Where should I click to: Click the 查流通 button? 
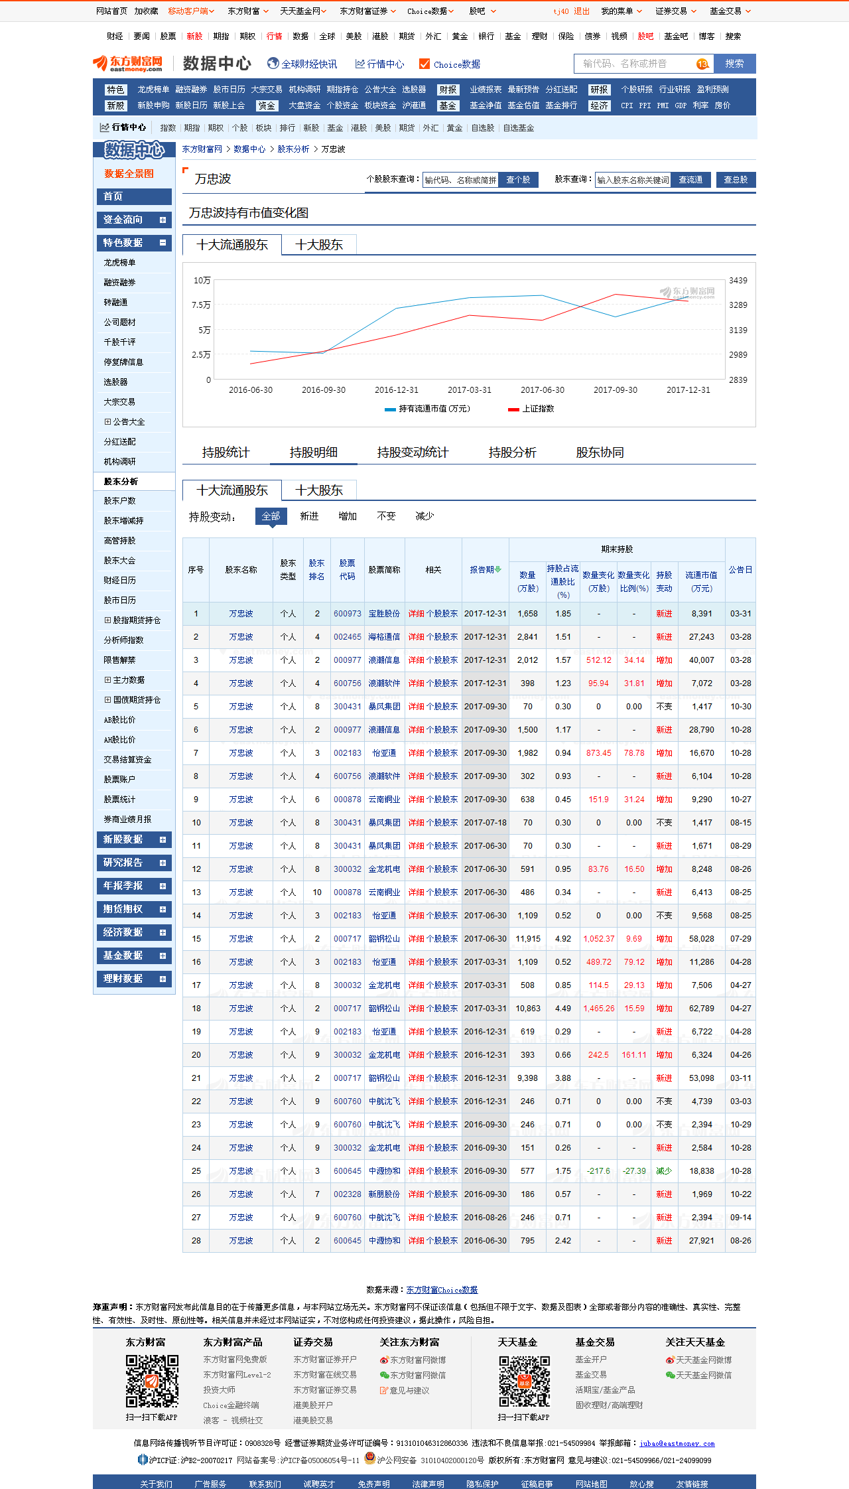click(x=690, y=180)
